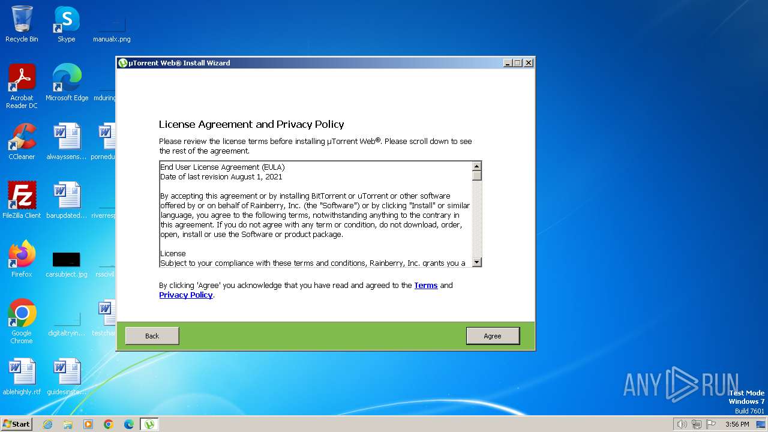Open Windows Media Player from taskbar
Screen dimensions: 768x432
(88, 424)
